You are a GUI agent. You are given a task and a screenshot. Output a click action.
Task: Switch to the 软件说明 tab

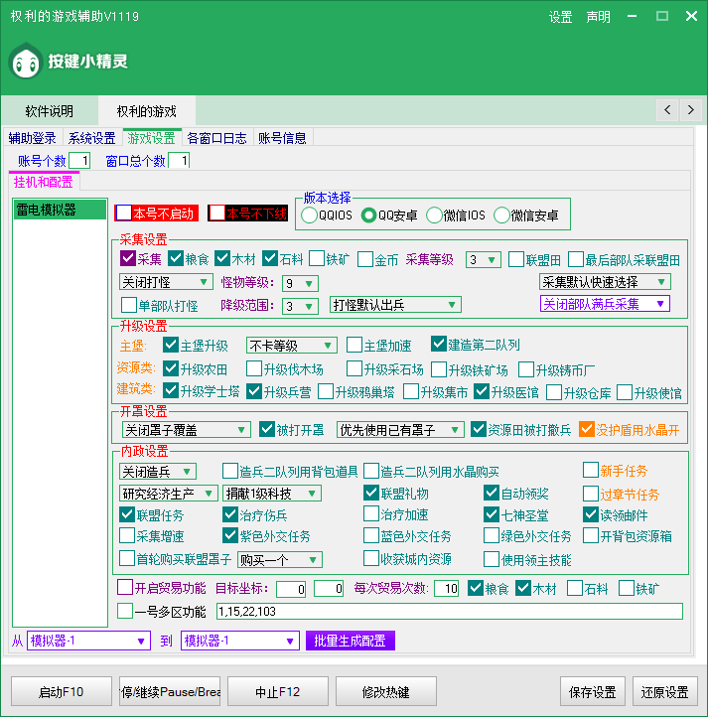coord(50,111)
